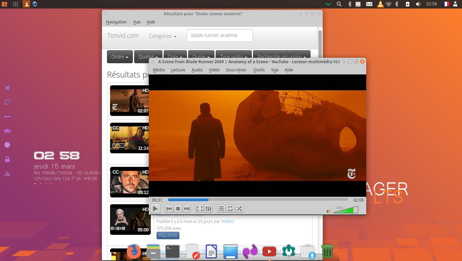Open the terminal from the dock
This screenshot has height=261, width=462.
pyautogui.click(x=172, y=252)
